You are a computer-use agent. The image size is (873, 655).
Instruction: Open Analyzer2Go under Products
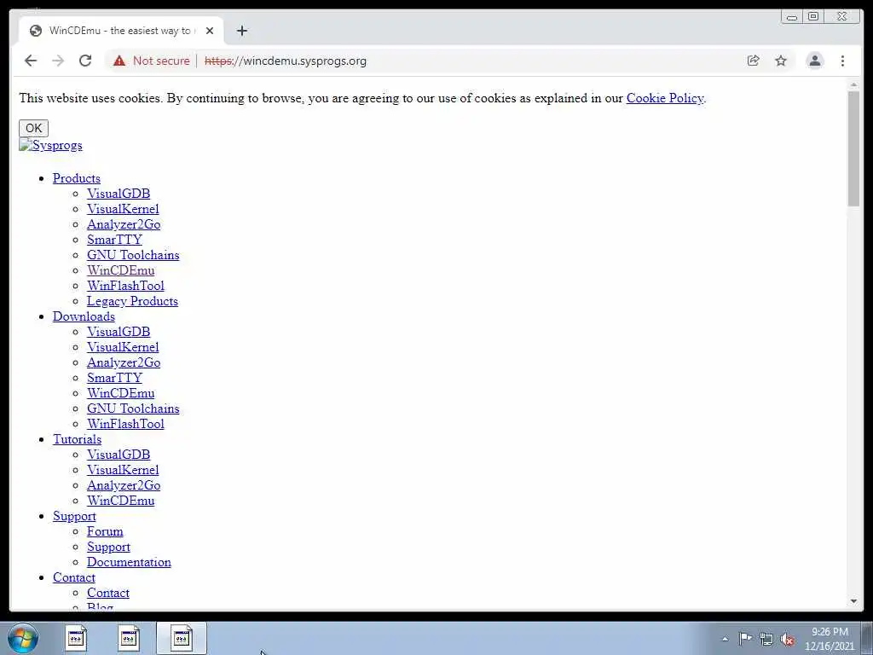[124, 224]
